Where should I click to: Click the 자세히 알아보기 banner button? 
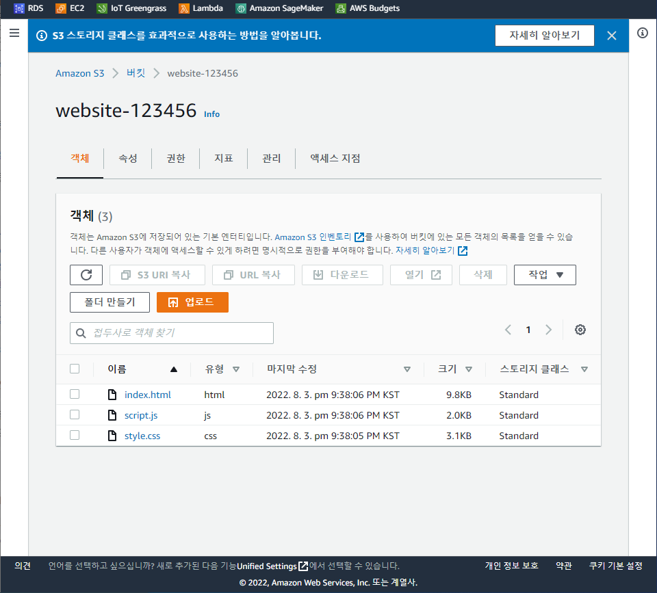544,36
